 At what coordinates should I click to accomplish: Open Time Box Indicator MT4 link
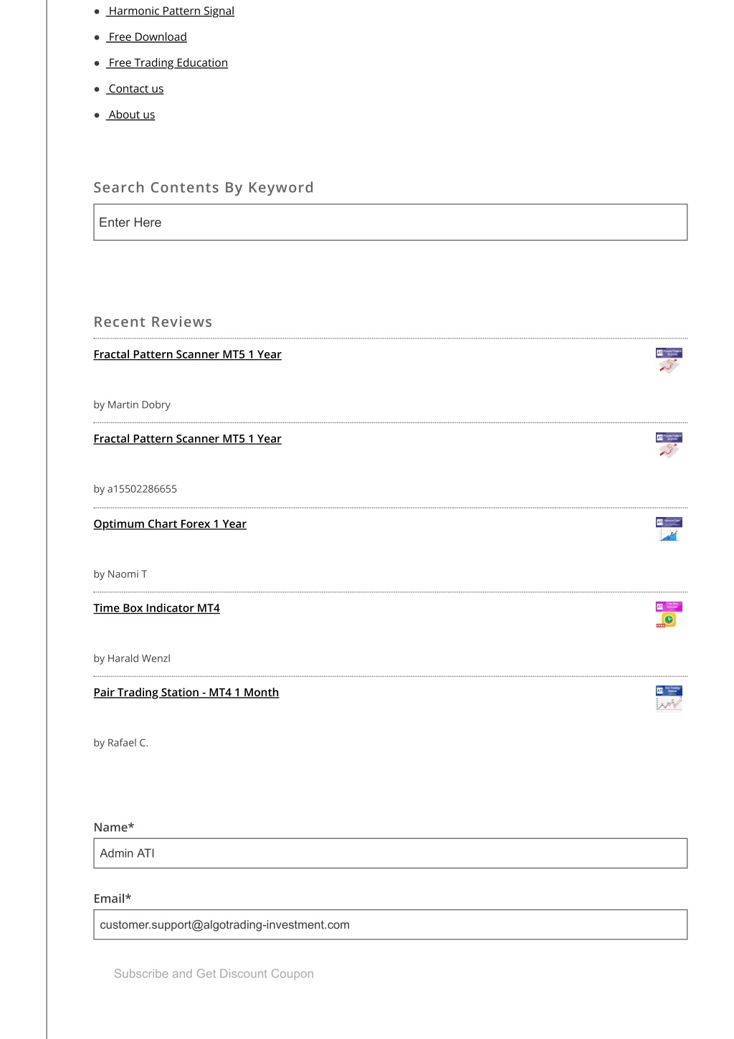point(157,608)
